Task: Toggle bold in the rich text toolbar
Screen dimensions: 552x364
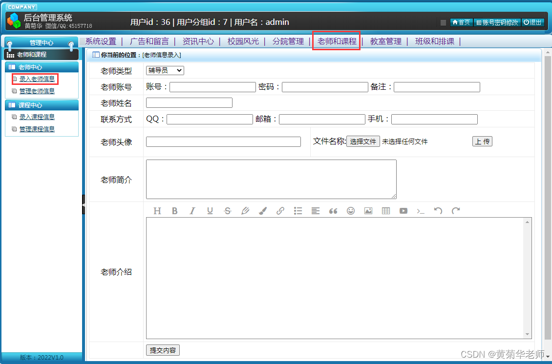Action: tap(174, 211)
